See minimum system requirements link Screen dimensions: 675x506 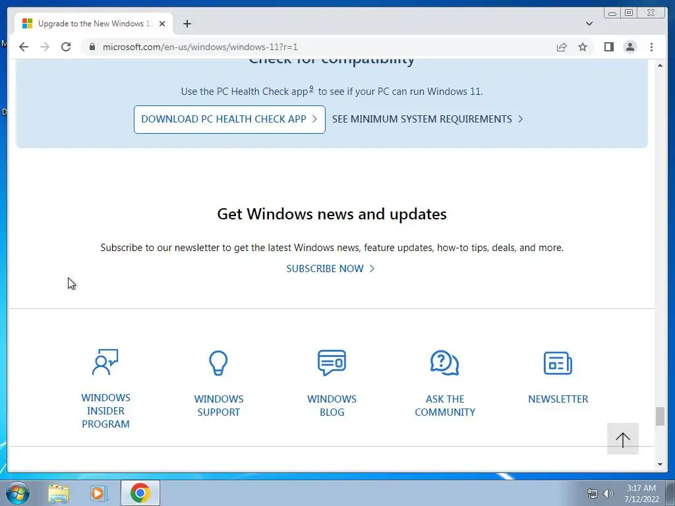click(427, 119)
